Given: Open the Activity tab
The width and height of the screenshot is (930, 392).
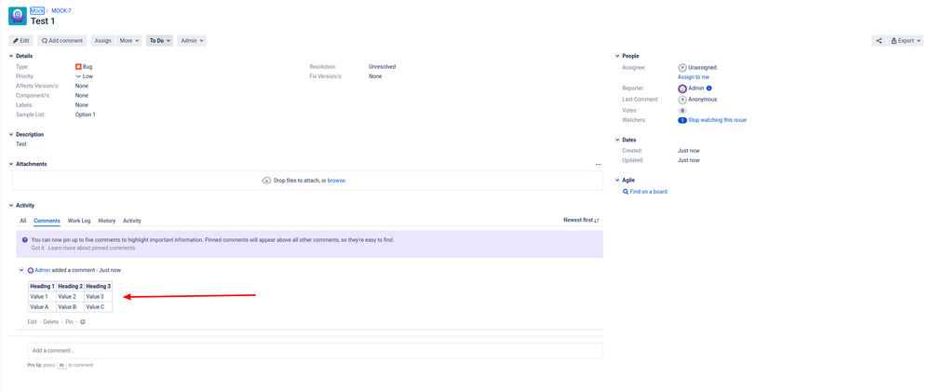Looking at the screenshot, I should tap(131, 221).
